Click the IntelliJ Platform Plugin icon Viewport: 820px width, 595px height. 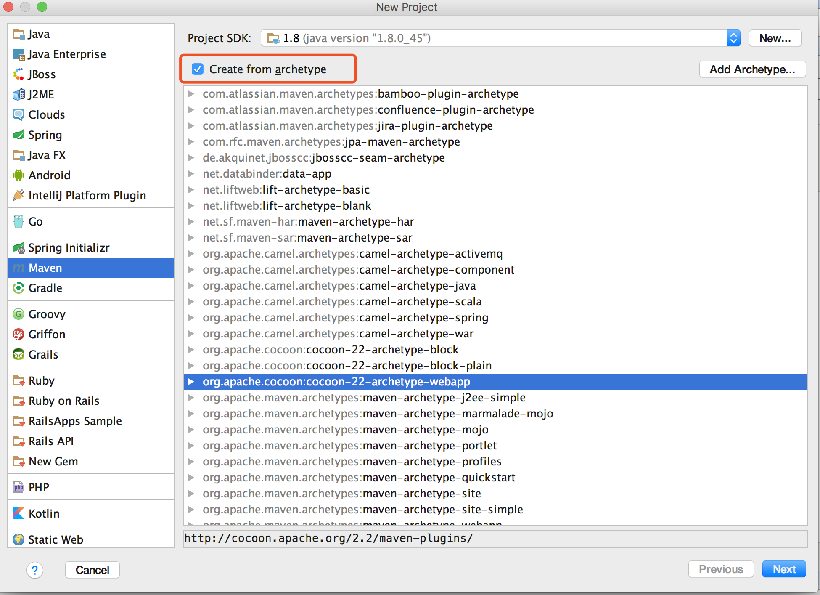[x=19, y=195]
